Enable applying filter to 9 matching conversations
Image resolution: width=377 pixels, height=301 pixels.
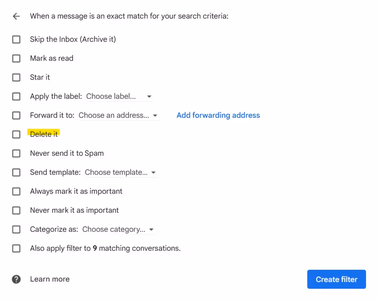click(x=16, y=248)
